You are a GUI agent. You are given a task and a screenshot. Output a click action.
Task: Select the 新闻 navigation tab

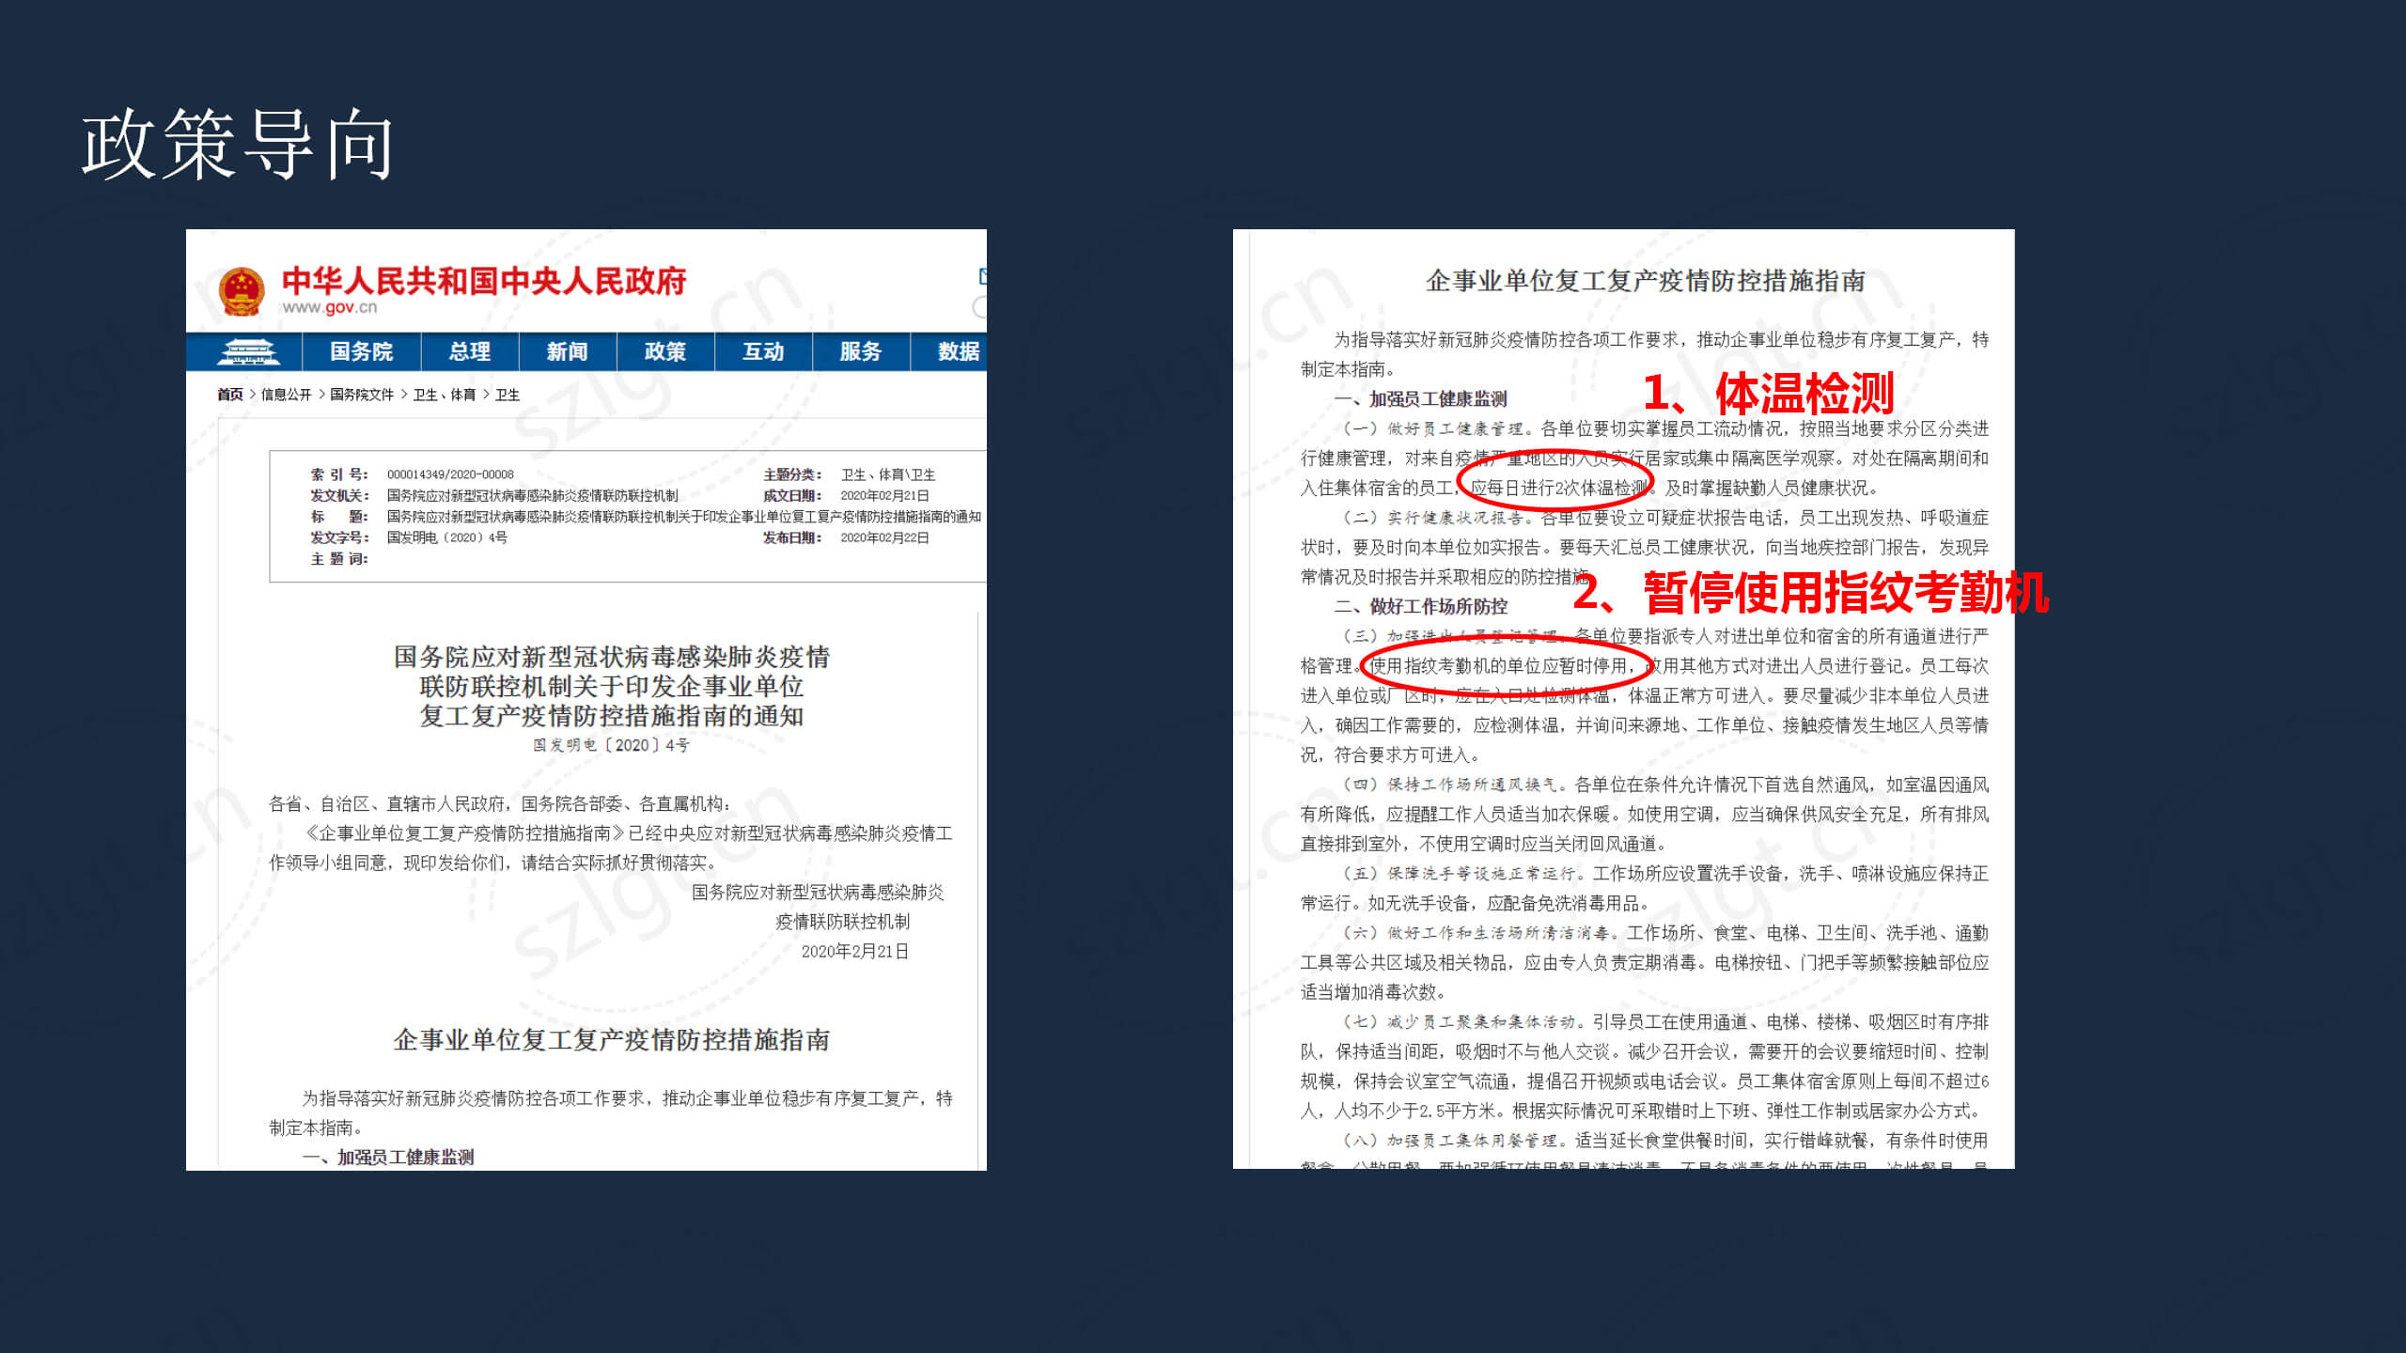tap(567, 351)
